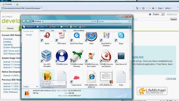179x101 pixels.
Task: Select the Skype shortcut icon
Action: click(121, 37)
